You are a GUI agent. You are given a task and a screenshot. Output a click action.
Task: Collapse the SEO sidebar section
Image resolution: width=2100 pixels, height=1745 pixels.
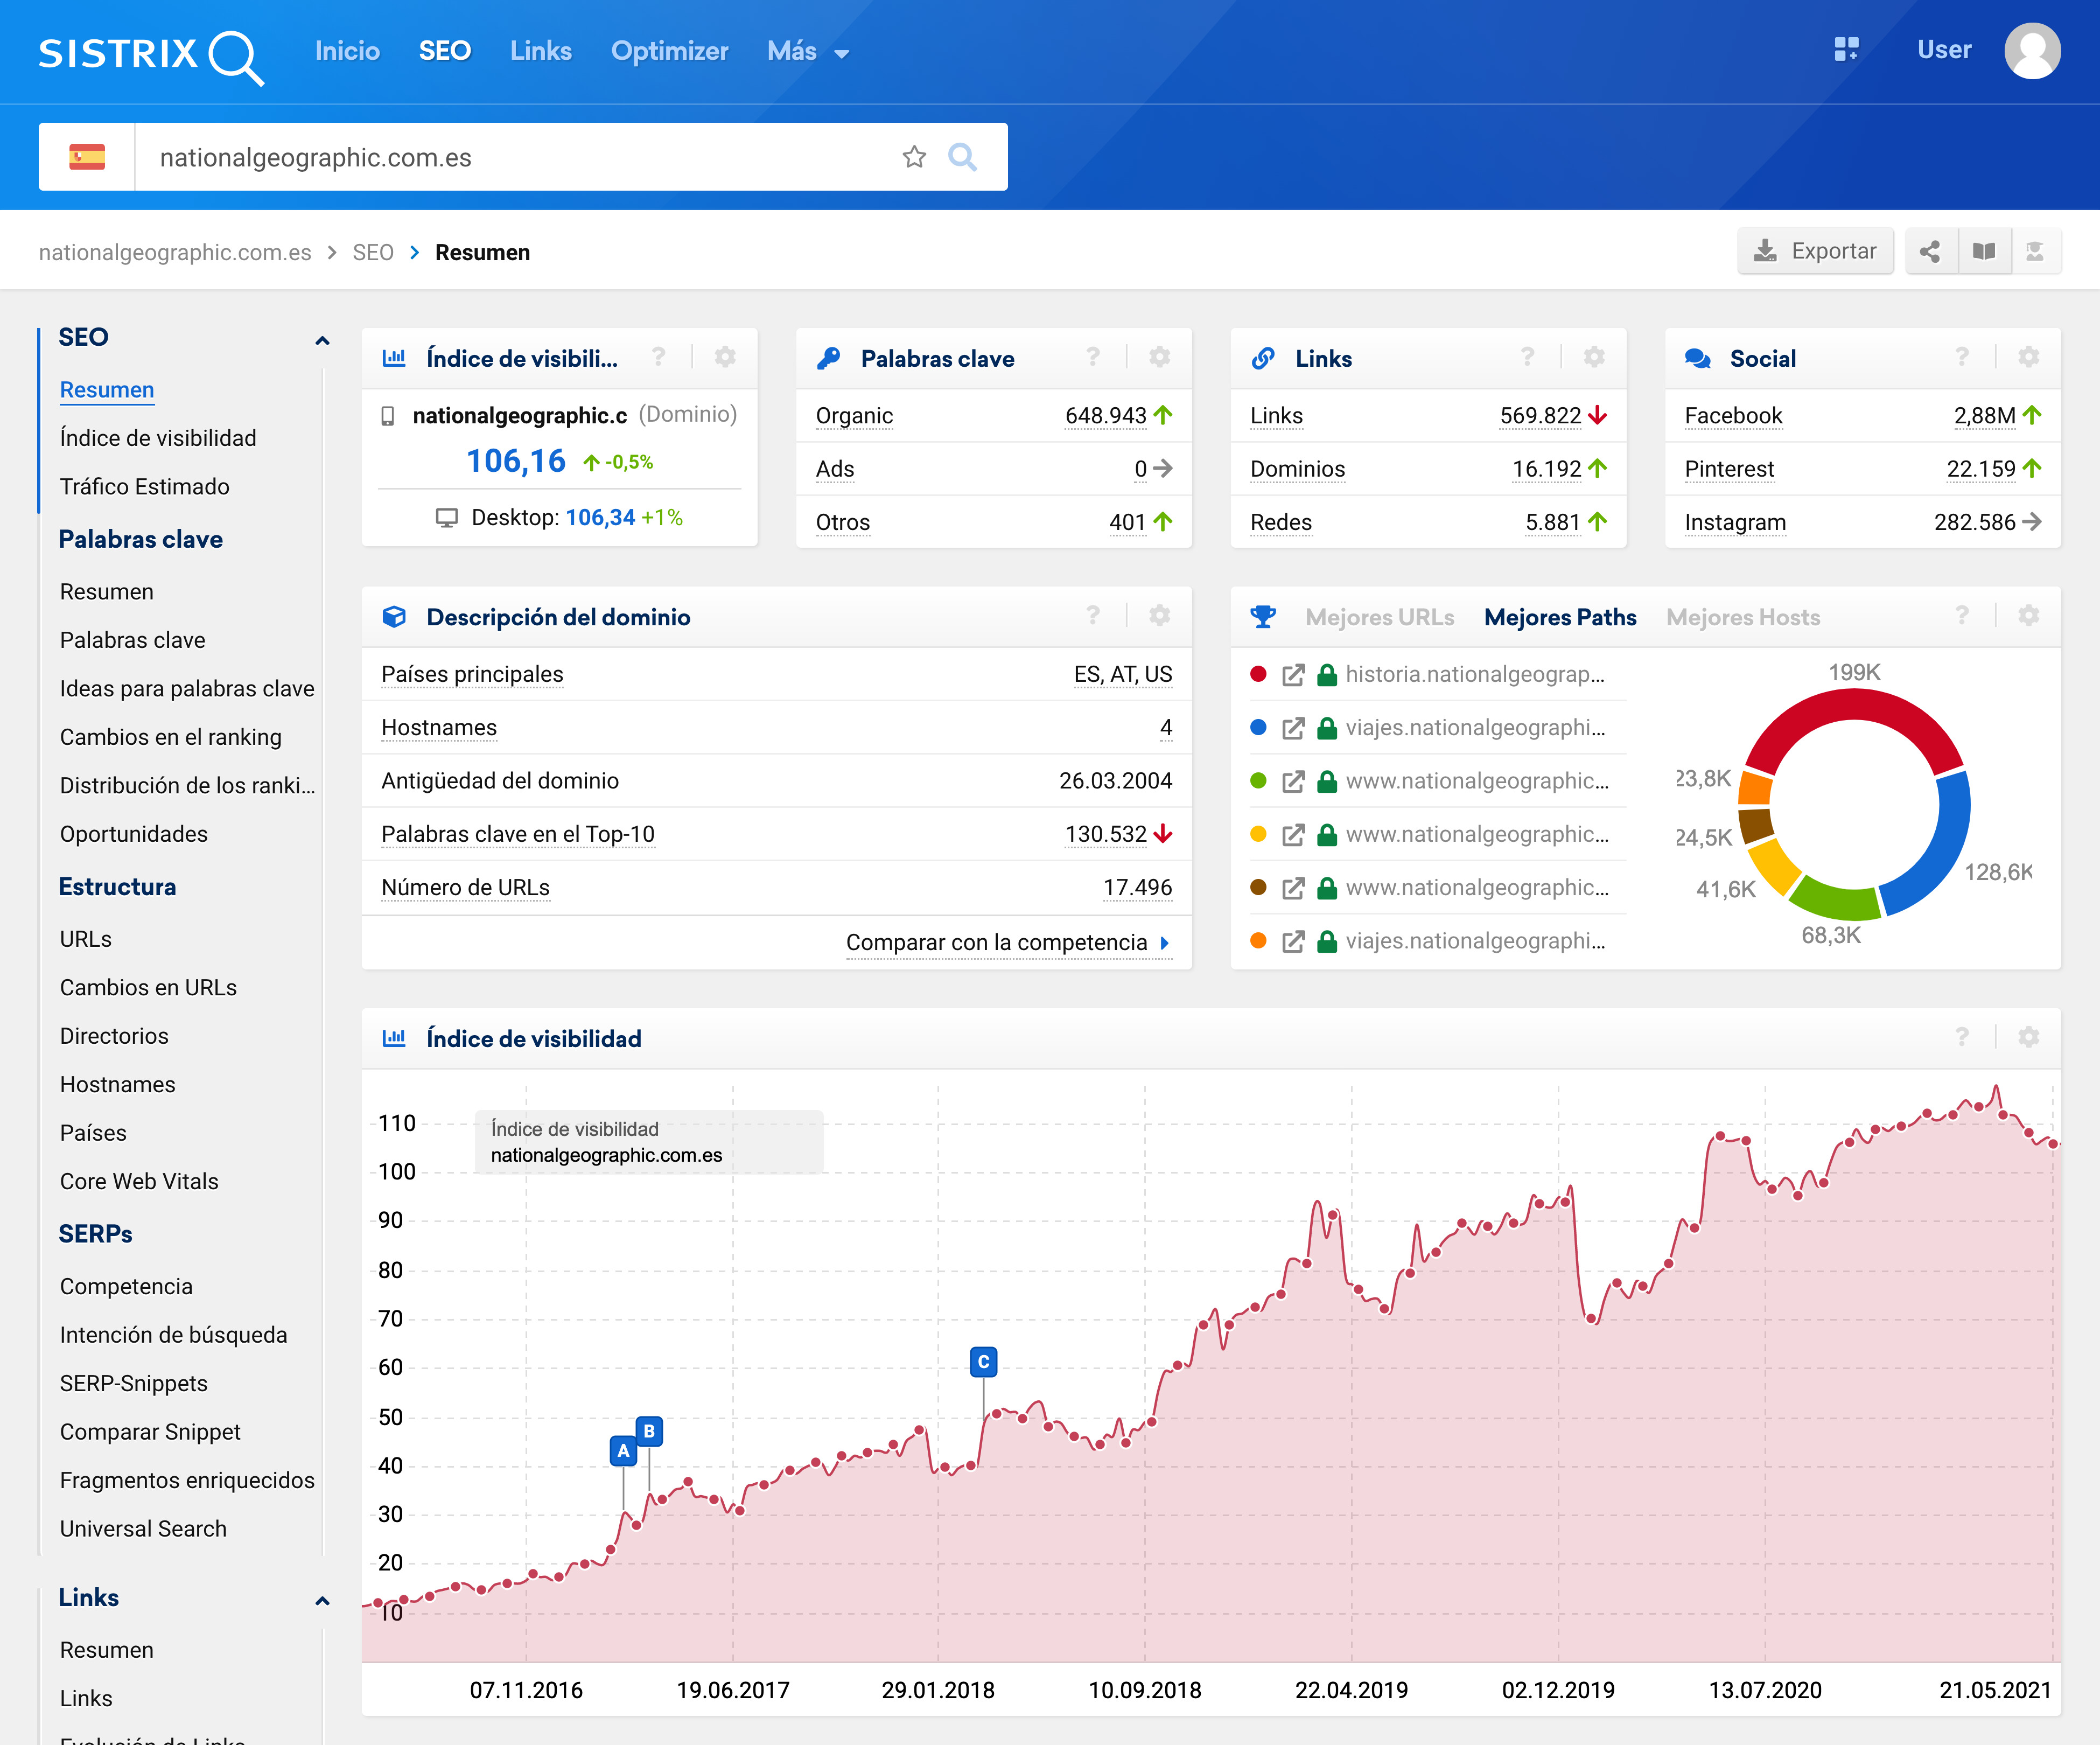322,340
